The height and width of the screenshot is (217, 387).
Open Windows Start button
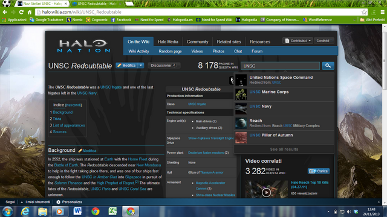pyautogui.click(x=7, y=212)
